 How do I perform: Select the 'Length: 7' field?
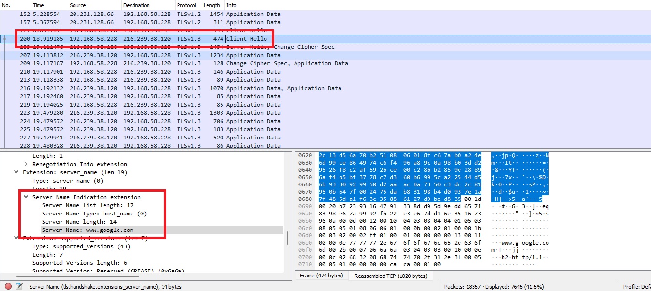point(47,255)
